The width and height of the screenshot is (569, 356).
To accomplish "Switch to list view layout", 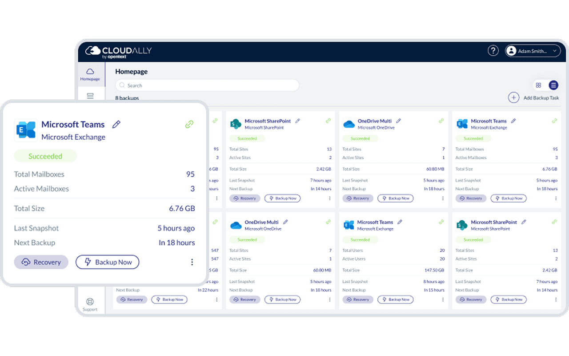I will (553, 85).
